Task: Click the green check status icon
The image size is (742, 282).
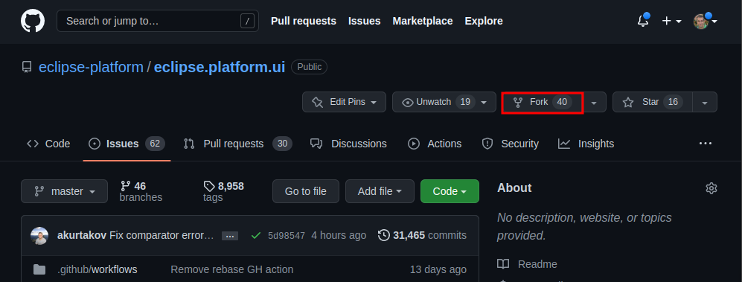Action: pyautogui.click(x=256, y=235)
